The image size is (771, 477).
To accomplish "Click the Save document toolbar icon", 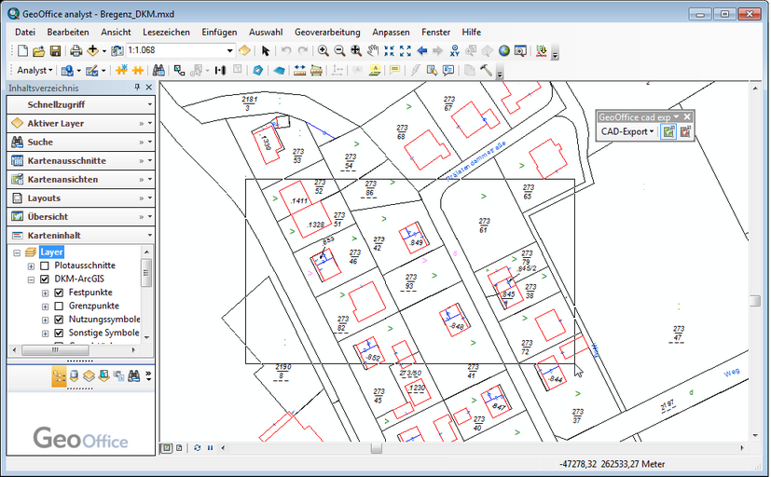I will pos(55,50).
